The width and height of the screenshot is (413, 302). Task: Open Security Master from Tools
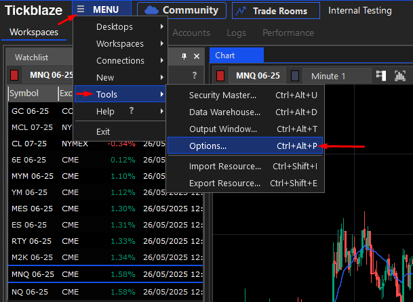click(245, 95)
